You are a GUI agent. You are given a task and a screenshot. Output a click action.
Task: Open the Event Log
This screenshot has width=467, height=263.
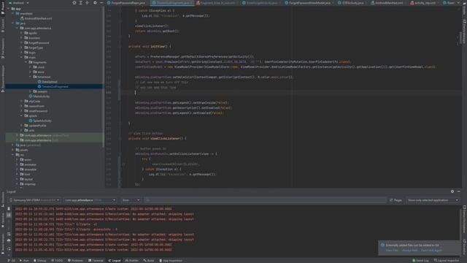[x=420, y=261]
